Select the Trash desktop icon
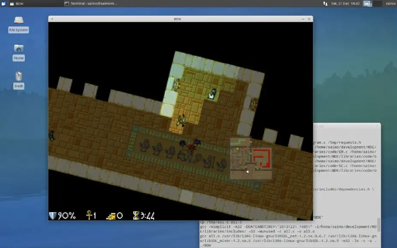This screenshot has height=248, width=397. coord(18,81)
